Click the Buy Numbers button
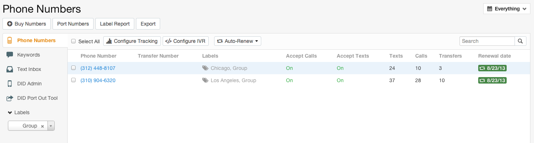This screenshot has width=534, height=143. pos(27,24)
